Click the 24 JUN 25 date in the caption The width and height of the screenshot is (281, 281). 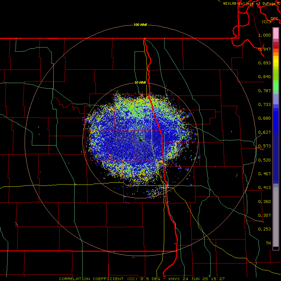(x=196, y=279)
